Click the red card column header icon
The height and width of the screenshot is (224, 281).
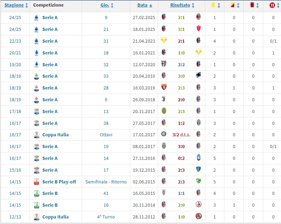tap(252, 5)
